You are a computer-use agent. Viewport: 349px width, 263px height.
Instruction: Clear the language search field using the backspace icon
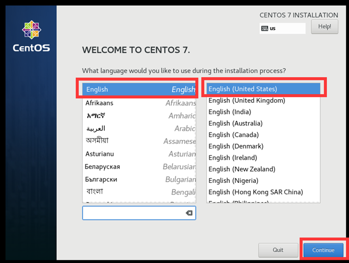click(x=189, y=213)
